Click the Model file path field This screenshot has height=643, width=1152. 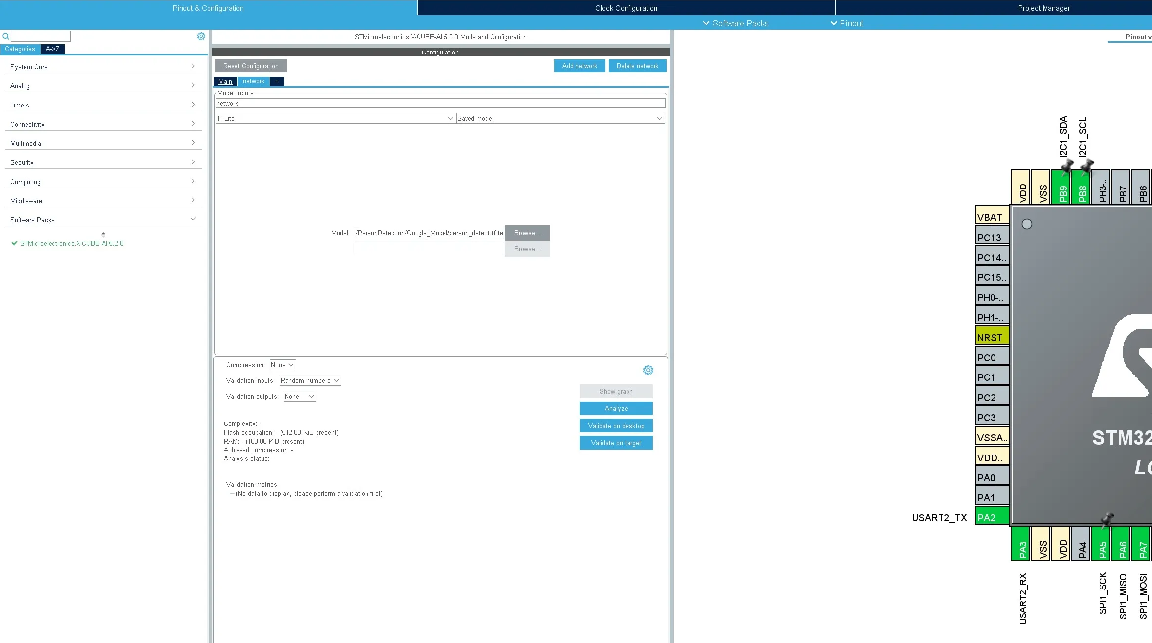429,233
